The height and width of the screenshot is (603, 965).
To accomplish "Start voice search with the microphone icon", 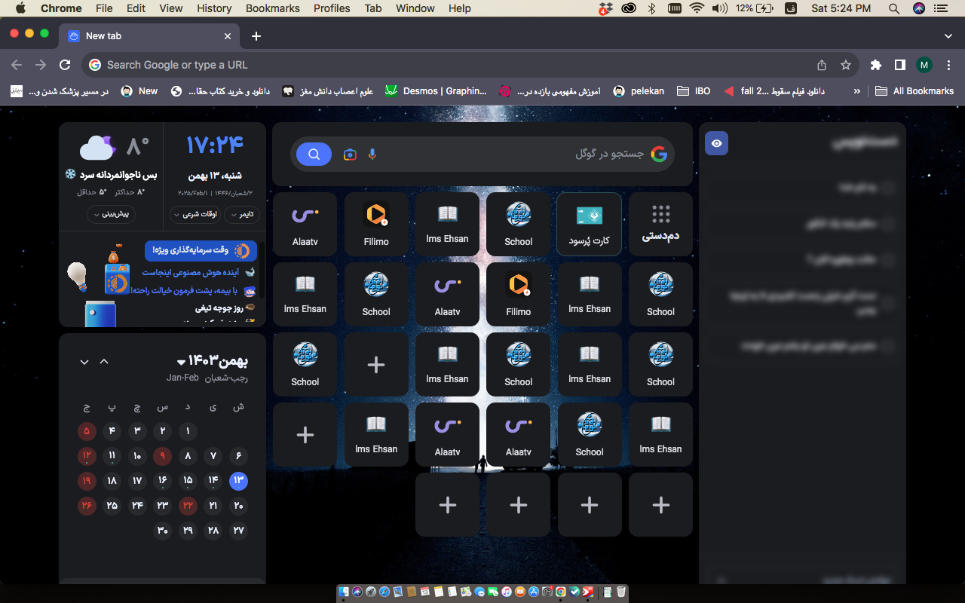I will pyautogui.click(x=372, y=155).
